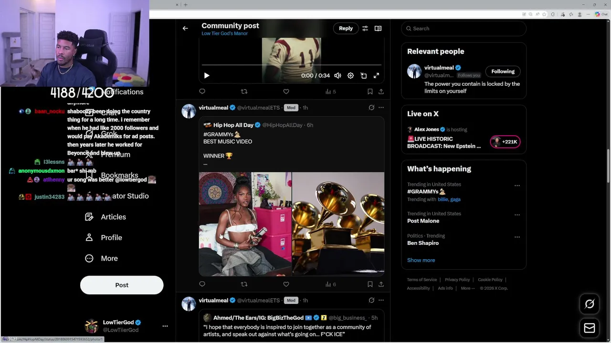
Task: Open more options for #GRAMMYs trend
Action: pos(517,185)
